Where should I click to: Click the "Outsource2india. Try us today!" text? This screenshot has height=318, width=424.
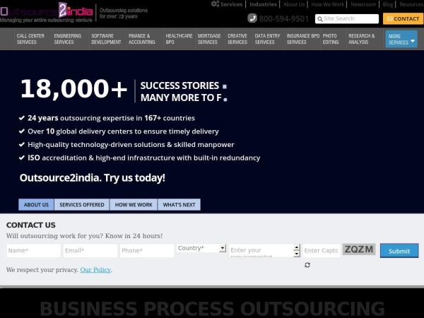click(92, 178)
